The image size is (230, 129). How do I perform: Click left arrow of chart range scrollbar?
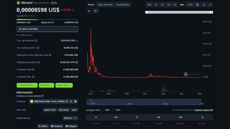pyautogui.click(x=146, y=12)
